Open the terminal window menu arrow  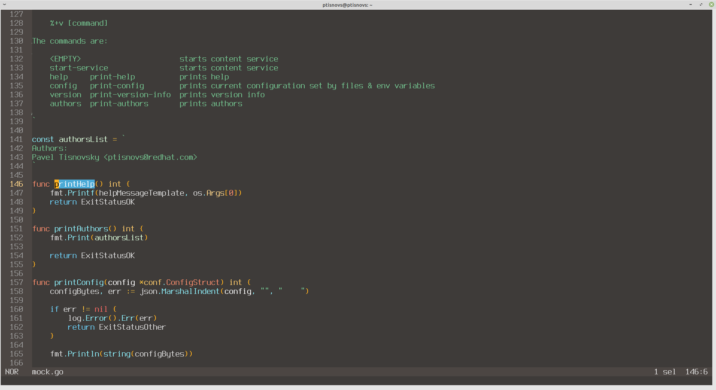pyautogui.click(x=5, y=4)
